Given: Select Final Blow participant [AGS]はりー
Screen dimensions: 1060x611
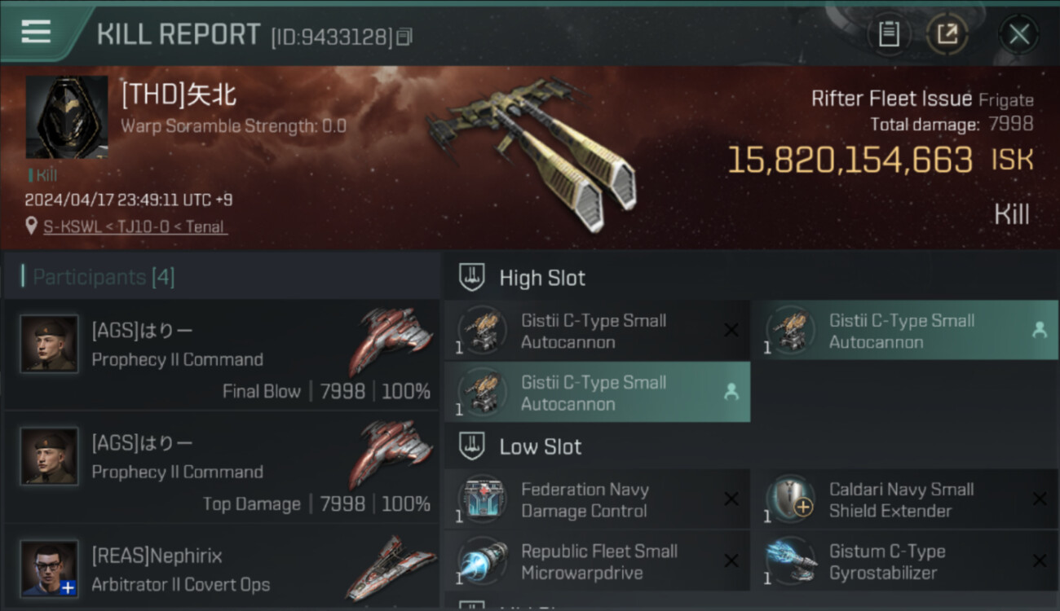Looking at the screenshot, I should [x=222, y=354].
